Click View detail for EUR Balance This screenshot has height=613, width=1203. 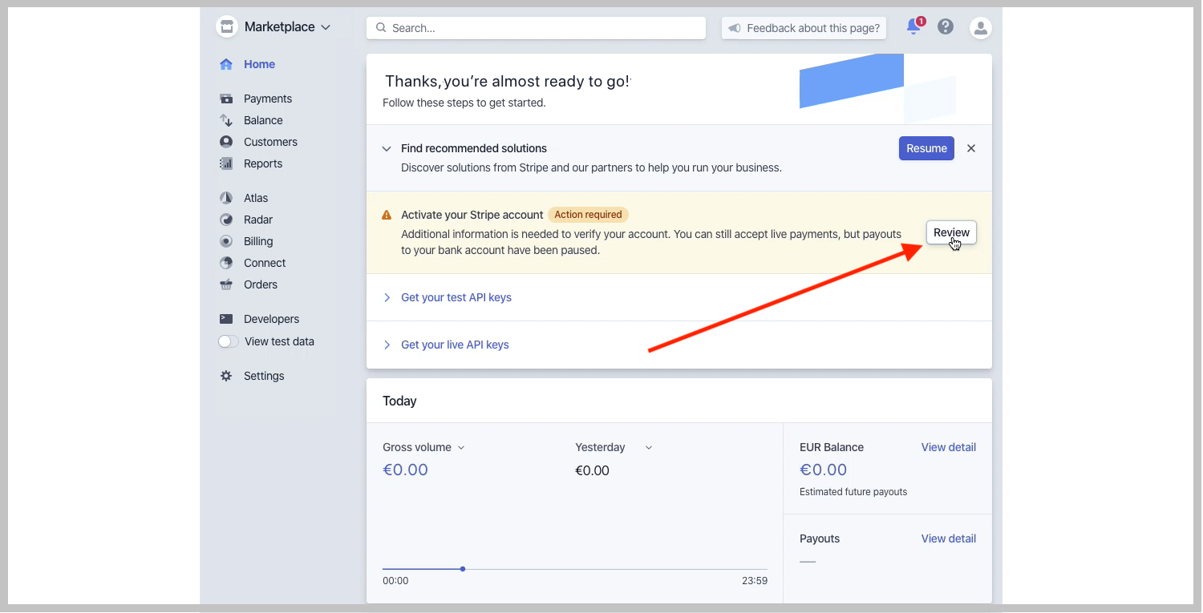pyautogui.click(x=949, y=447)
